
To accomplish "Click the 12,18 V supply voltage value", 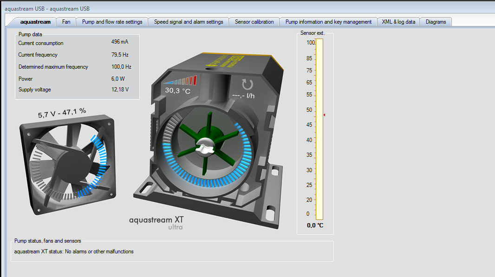I will [120, 89].
